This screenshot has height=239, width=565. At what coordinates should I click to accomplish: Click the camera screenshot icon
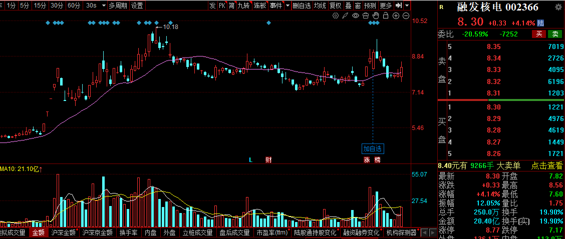click(365, 16)
